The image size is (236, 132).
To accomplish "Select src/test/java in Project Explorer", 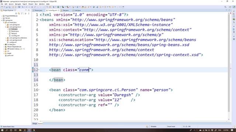I will tap(11, 44).
